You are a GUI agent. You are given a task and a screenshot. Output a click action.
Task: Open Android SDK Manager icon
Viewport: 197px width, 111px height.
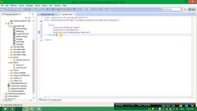tap(26, 9)
